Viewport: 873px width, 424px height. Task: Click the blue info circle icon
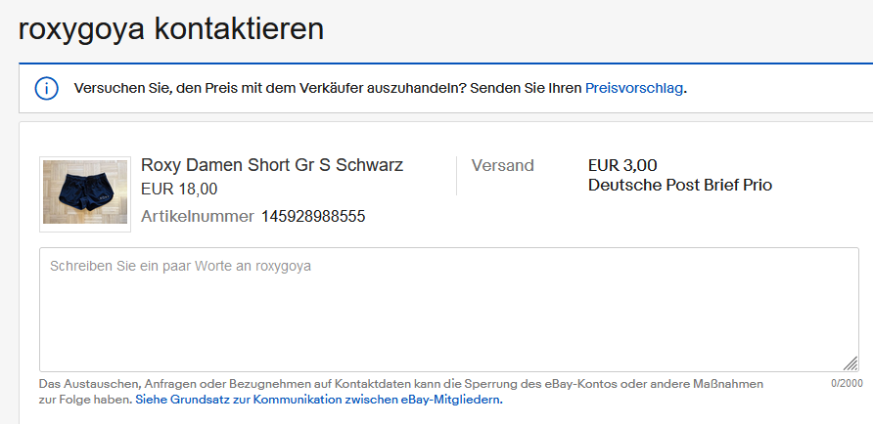(46, 89)
